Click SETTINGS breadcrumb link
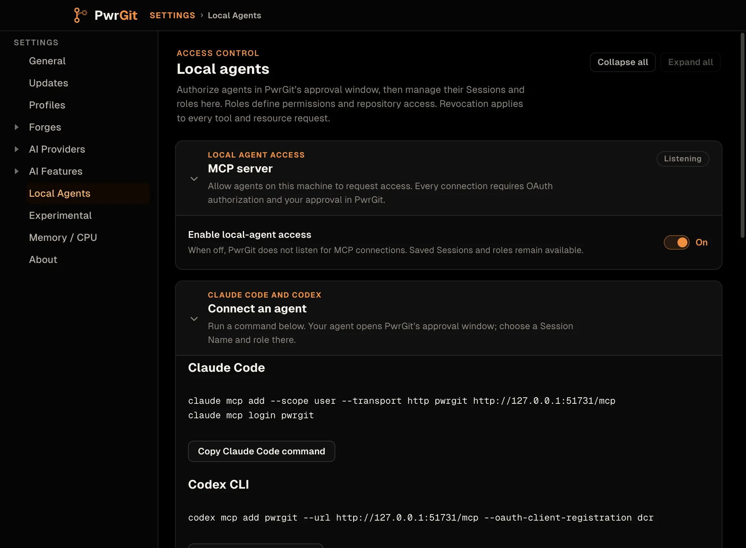Image resolution: width=746 pixels, height=548 pixels. click(172, 15)
